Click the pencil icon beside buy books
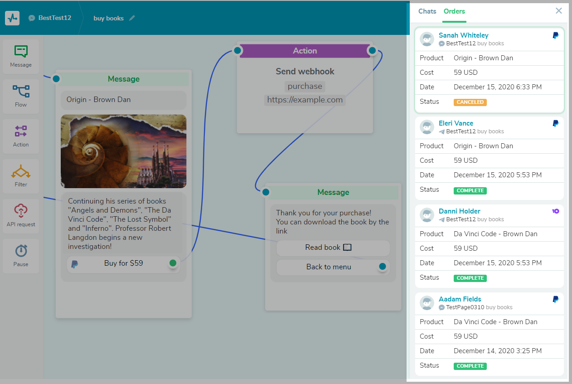Viewport: 572px width, 384px height. point(132,18)
